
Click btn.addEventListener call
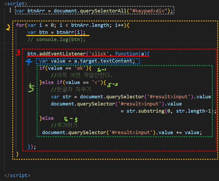coord(57,54)
